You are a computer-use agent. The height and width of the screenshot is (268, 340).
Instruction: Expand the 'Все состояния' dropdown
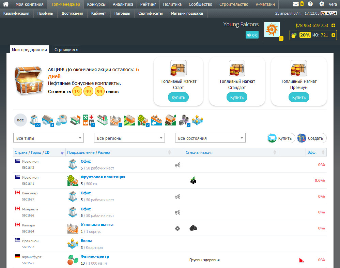click(x=210, y=138)
